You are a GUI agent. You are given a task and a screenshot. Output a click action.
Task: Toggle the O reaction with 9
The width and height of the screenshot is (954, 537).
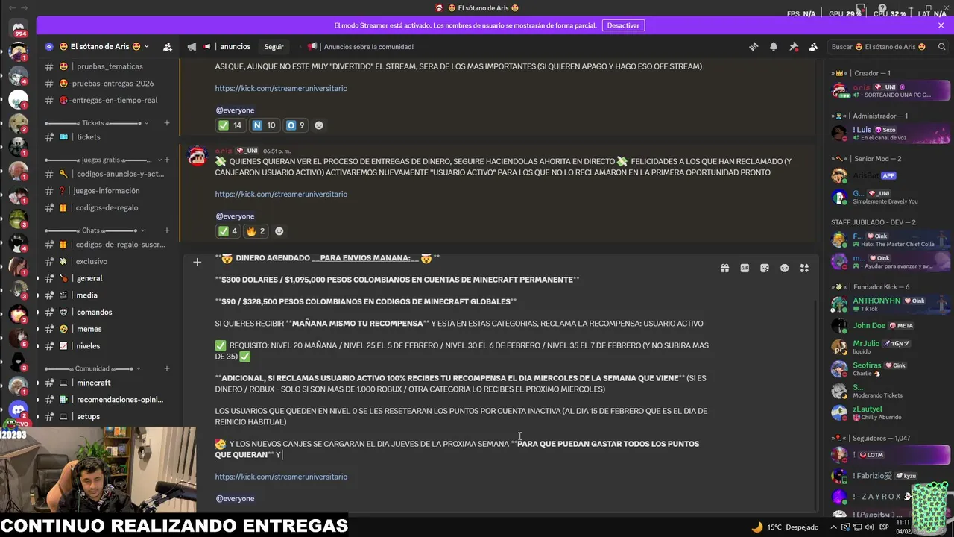tap(296, 125)
